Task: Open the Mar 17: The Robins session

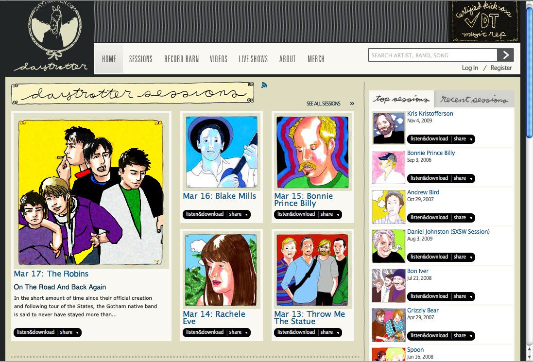Action: pyautogui.click(x=51, y=274)
